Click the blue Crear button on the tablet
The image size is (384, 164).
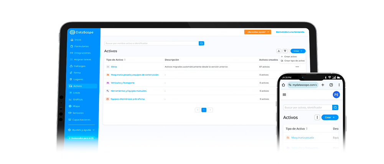[298, 51]
